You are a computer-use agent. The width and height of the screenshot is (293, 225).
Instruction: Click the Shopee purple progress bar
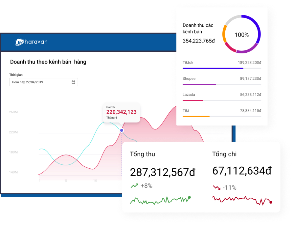[x=222, y=84]
